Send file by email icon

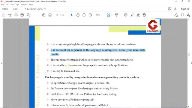click(182, 15)
